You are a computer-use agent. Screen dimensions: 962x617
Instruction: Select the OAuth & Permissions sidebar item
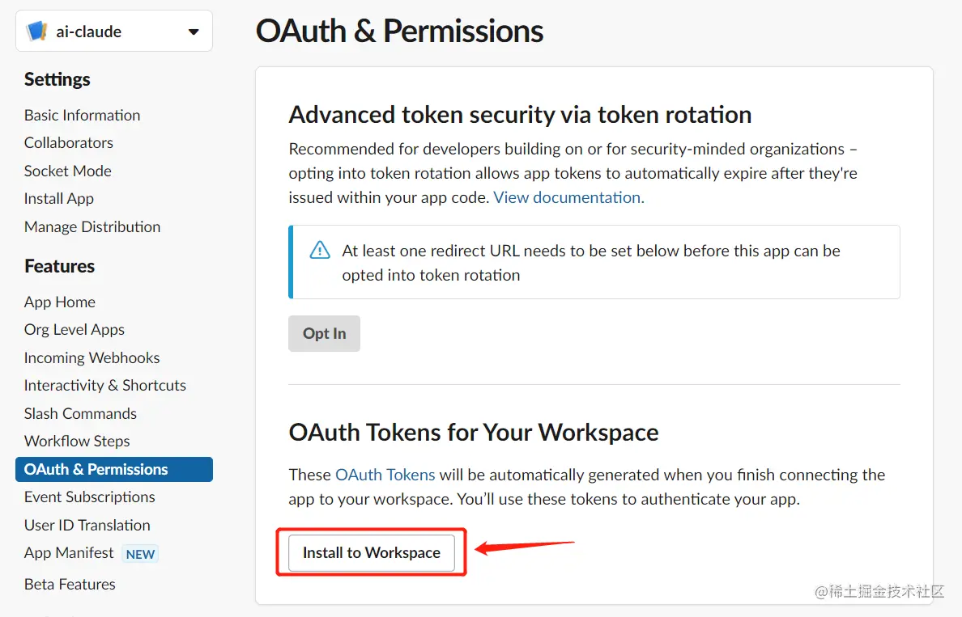(x=96, y=469)
